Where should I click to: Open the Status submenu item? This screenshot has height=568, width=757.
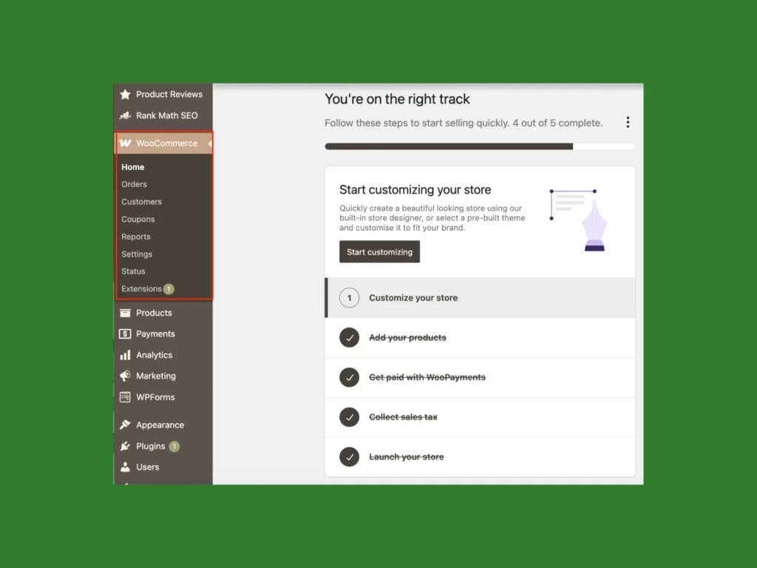pyautogui.click(x=133, y=271)
